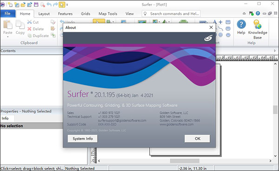Click the small blue help icon near window controls

258,13
